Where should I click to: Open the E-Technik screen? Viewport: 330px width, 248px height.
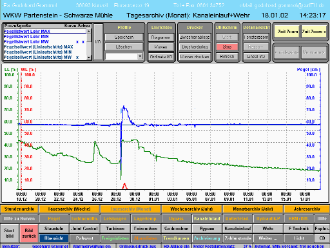pyautogui.click(x=299, y=229)
